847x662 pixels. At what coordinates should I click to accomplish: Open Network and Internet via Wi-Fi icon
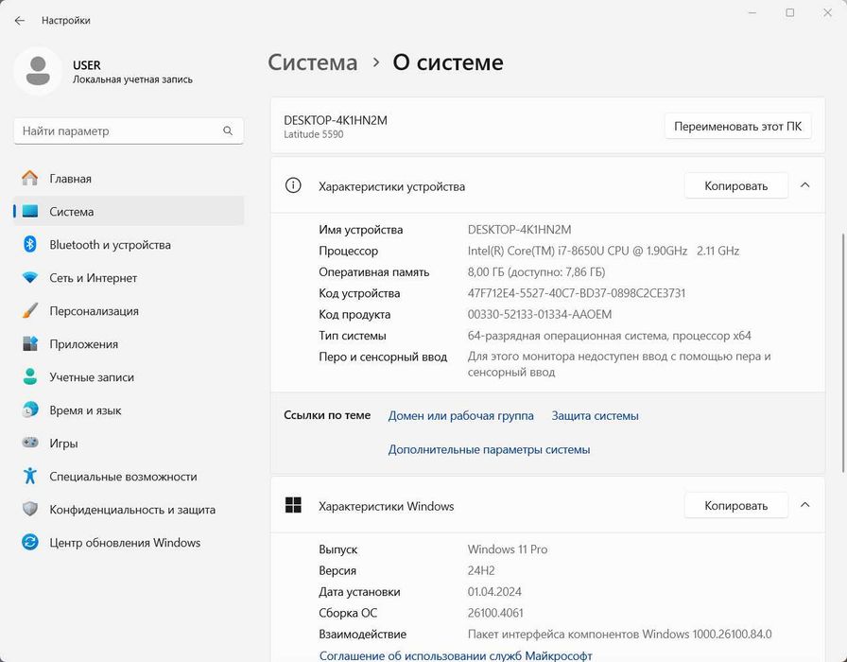tap(30, 278)
